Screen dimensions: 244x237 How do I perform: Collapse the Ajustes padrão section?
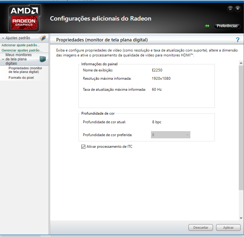[3, 38]
